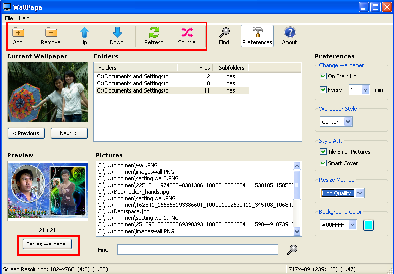This screenshot has width=394, height=274.
Task: Click the magnifier icon beside Find field
Action: point(292,250)
